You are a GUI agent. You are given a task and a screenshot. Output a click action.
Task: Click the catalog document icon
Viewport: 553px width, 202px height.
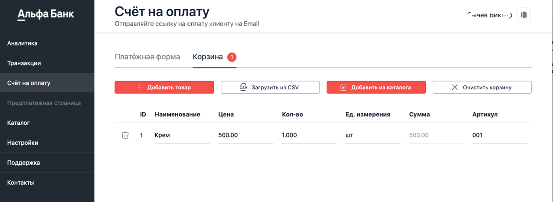[343, 87]
